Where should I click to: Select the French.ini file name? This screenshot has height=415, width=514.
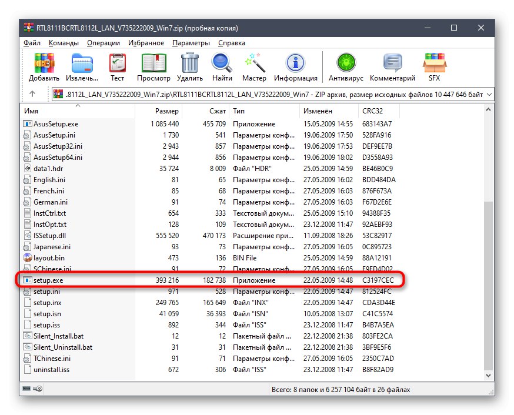(48, 191)
